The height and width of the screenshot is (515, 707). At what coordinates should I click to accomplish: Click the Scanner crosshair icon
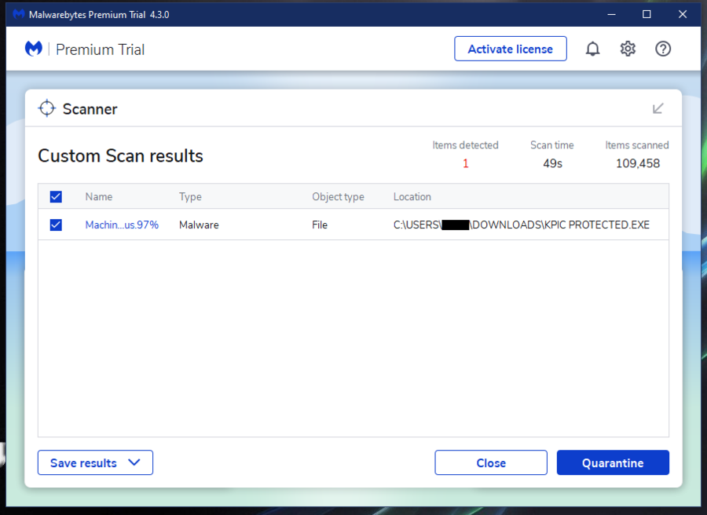(x=46, y=108)
